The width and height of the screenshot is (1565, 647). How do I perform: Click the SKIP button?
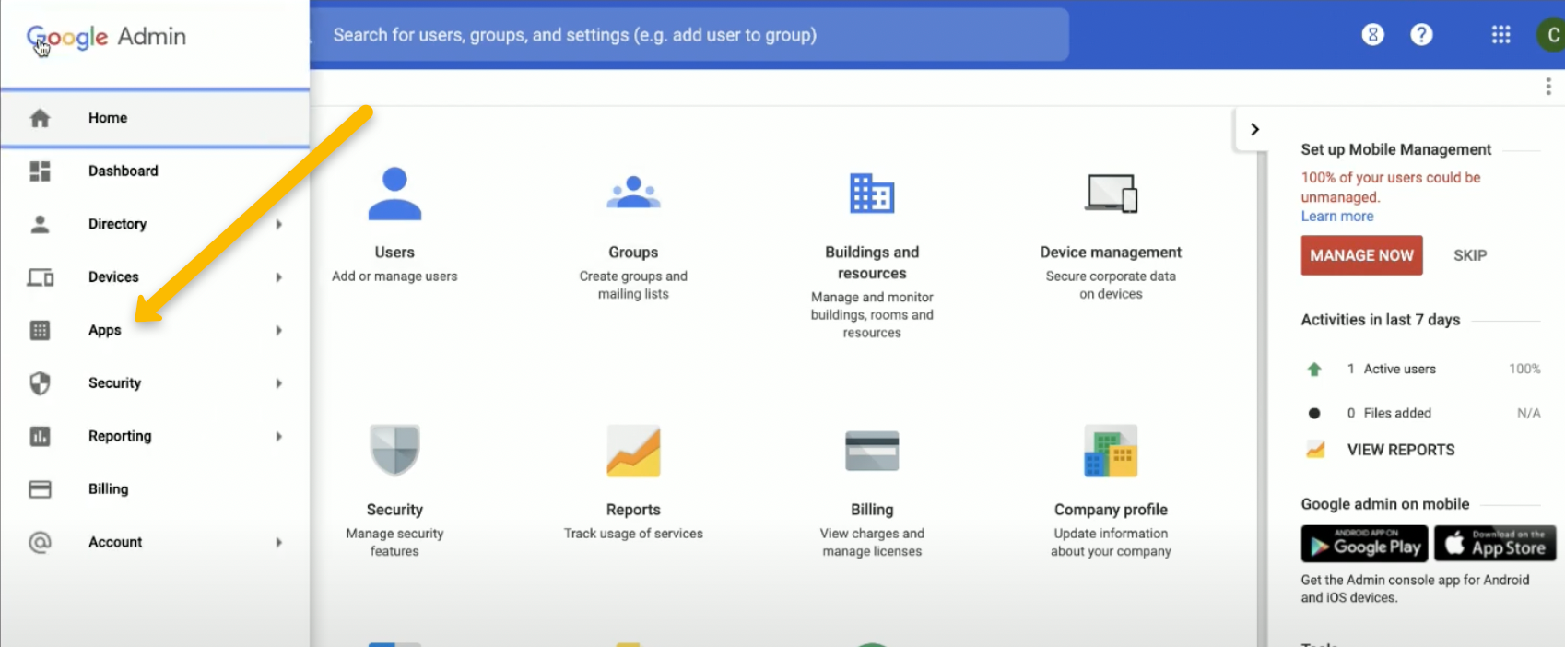pyautogui.click(x=1470, y=255)
